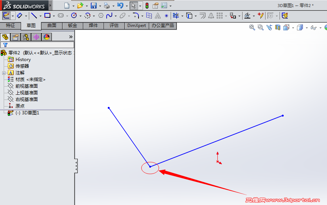Exit sketch using the Sketch pencil icon
The height and width of the screenshot is (205, 327).
click(6, 16)
